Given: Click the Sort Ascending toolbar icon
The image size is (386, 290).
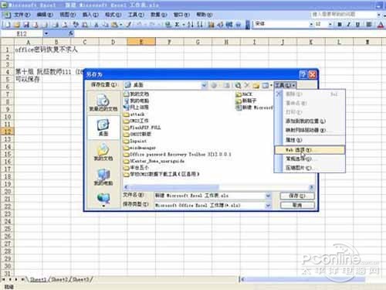Looking at the screenshot, I should 191,25.
